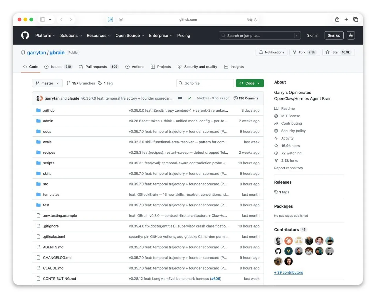Open commit hash 1dadd9e link

[x=203, y=98]
